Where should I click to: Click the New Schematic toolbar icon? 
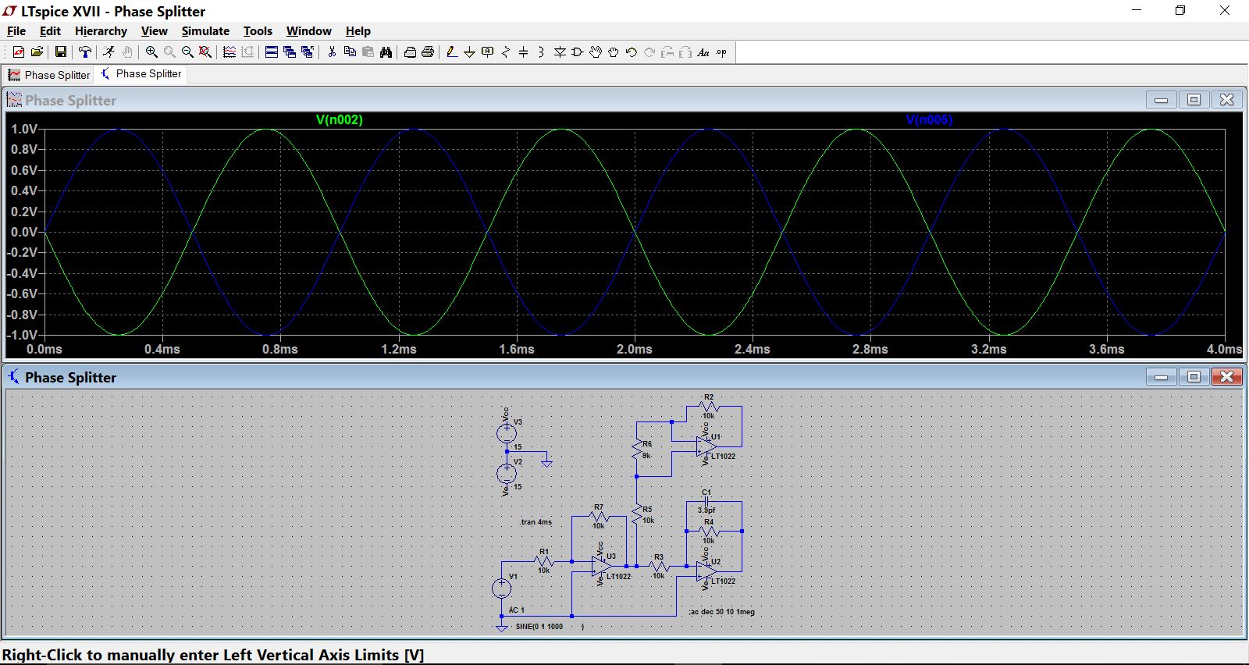coord(19,52)
